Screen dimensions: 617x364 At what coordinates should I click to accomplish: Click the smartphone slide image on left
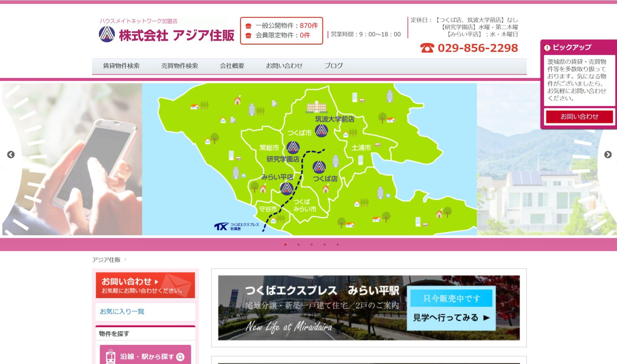[x=72, y=159]
